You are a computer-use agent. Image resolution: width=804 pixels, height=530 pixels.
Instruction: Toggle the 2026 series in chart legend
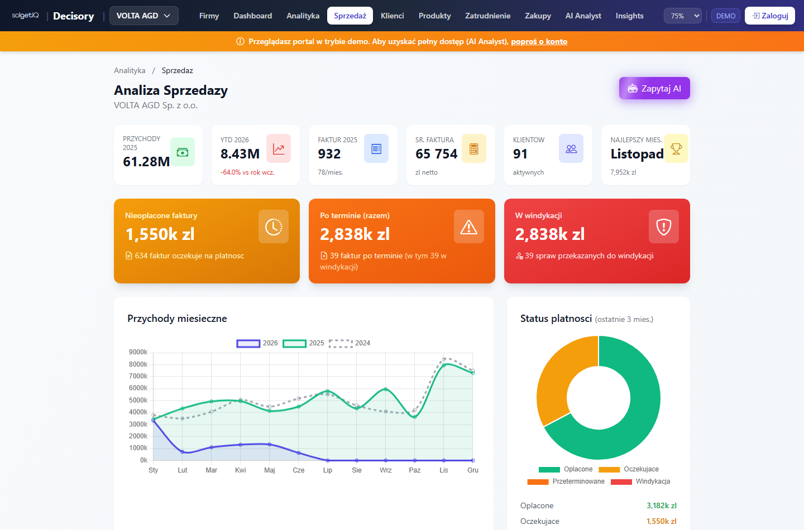[257, 343]
